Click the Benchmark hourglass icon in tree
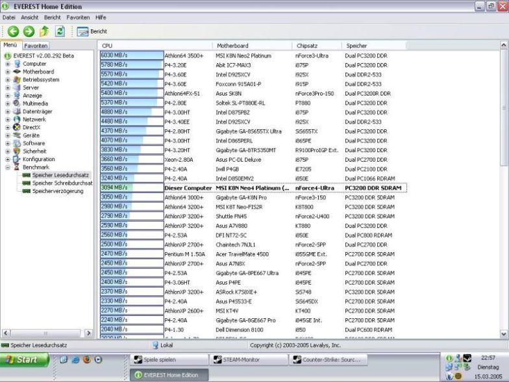The width and height of the screenshot is (509, 382). coord(17,167)
